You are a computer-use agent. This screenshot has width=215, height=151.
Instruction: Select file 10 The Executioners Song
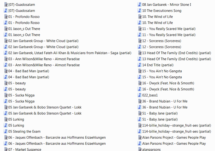pos(160,11)
